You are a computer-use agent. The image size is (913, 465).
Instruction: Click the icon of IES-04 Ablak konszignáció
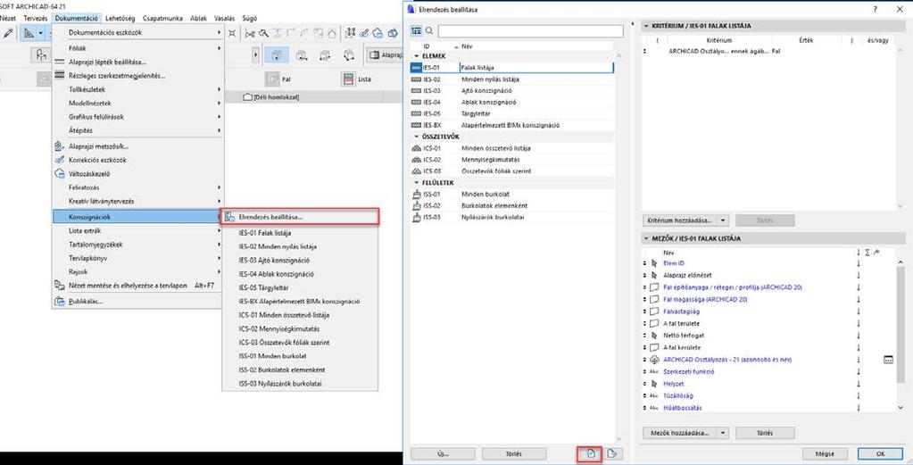click(x=416, y=103)
